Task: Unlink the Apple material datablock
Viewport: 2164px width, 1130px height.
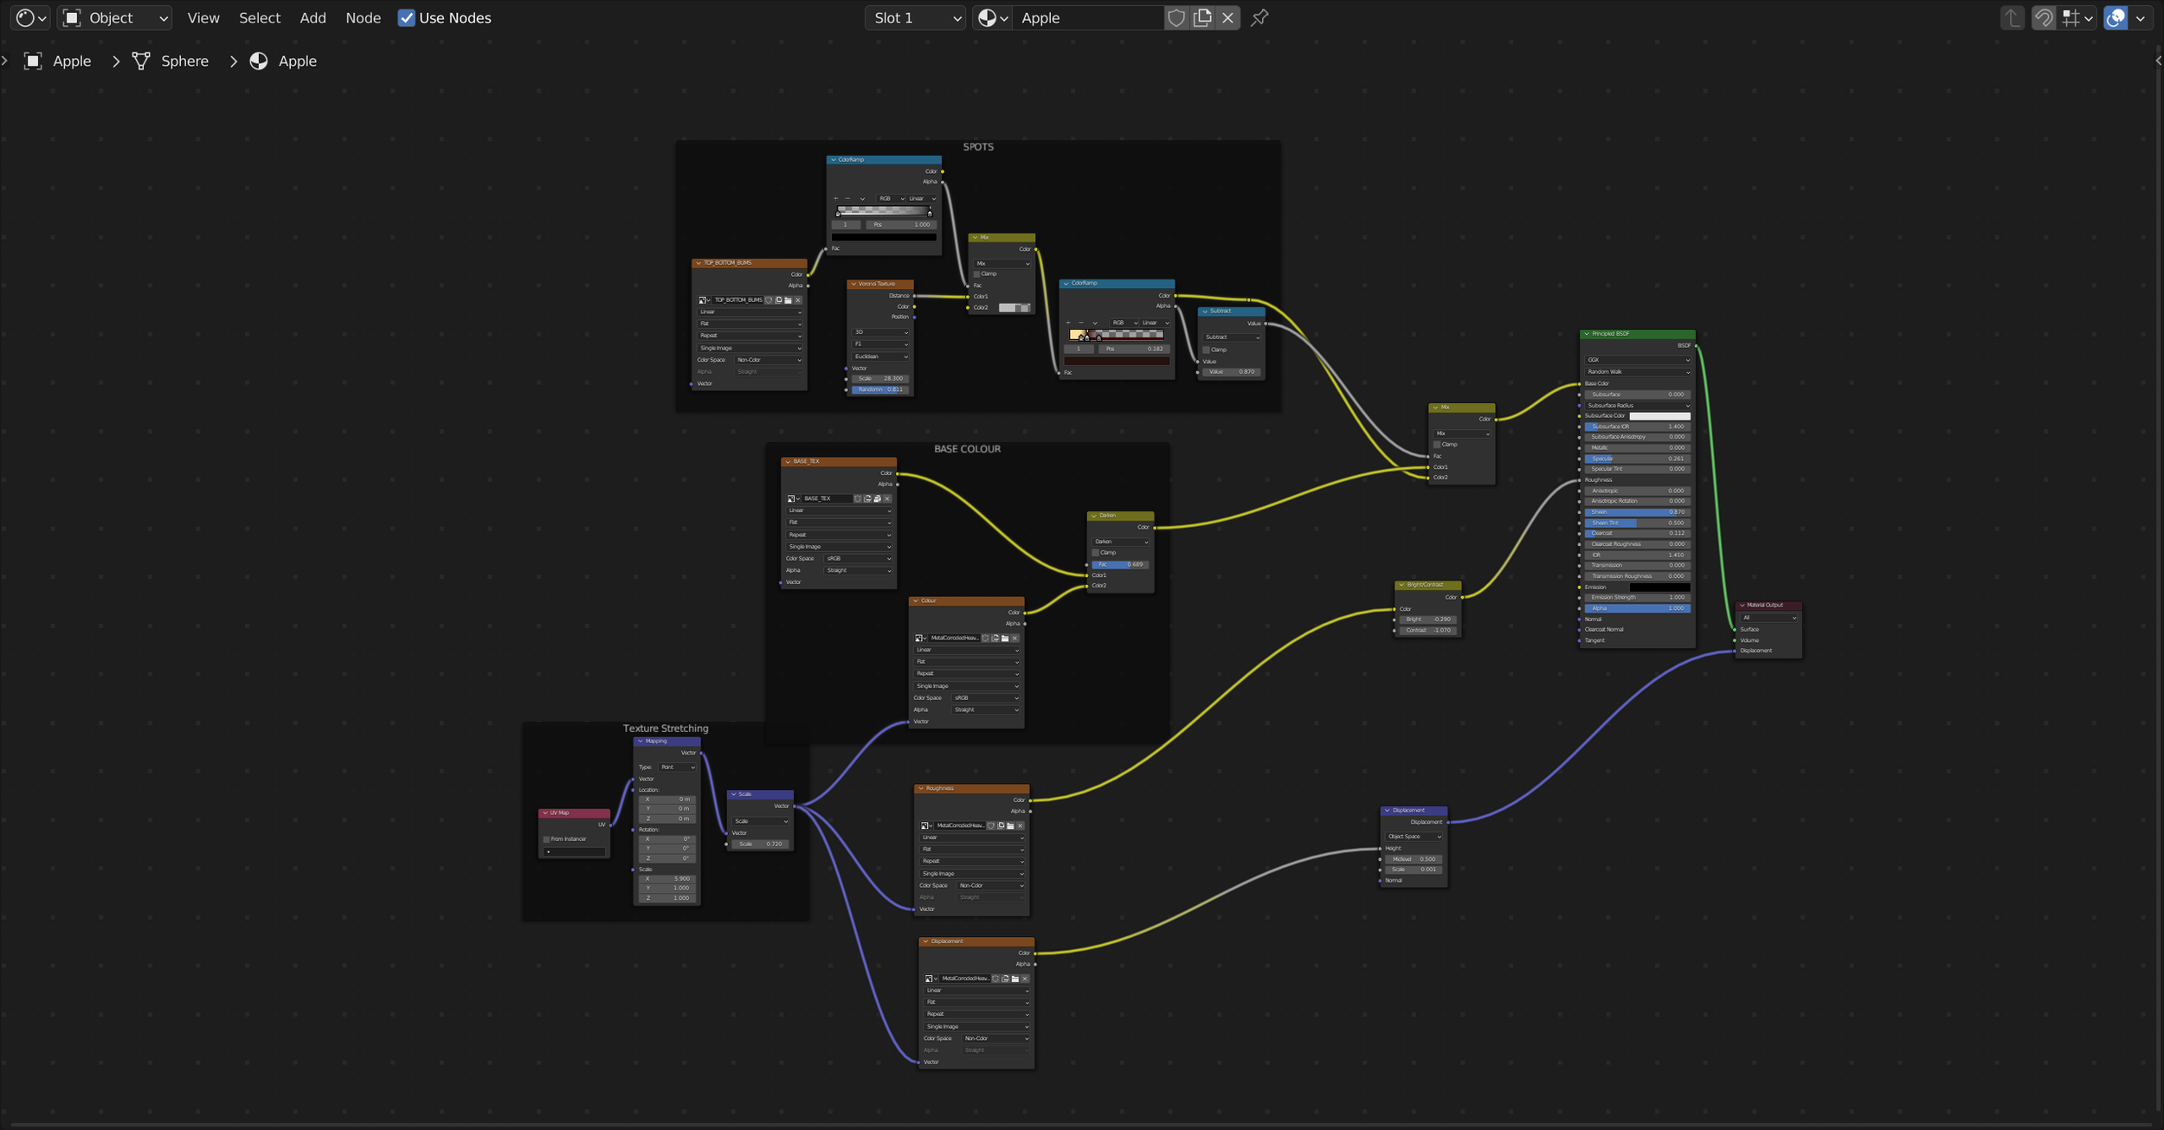Action: (x=1227, y=18)
